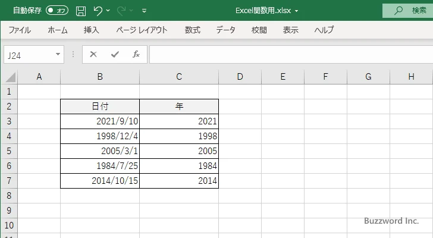Screen dimensions: 433x238
Task: Open the Undo history dropdown arrow
Action: pyautogui.click(x=108, y=11)
